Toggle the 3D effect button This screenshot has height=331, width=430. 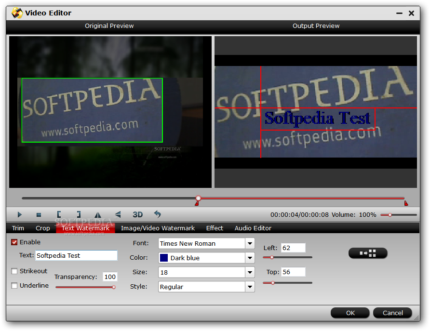click(x=138, y=214)
